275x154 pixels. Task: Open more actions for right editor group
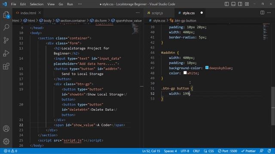point(269,12)
